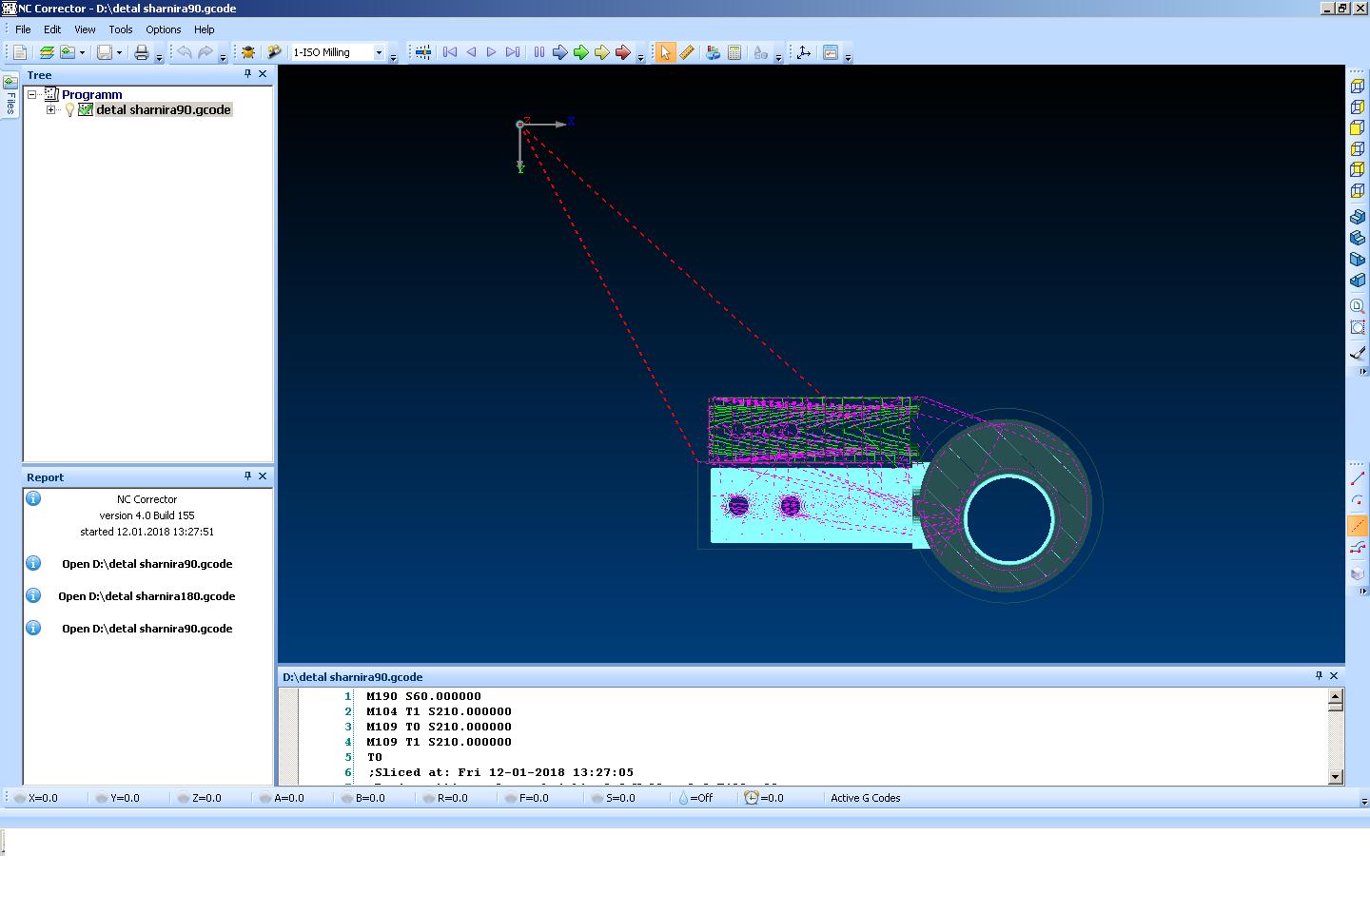The image size is (1370, 913).
Task: Open the Options menu
Action: point(163,29)
